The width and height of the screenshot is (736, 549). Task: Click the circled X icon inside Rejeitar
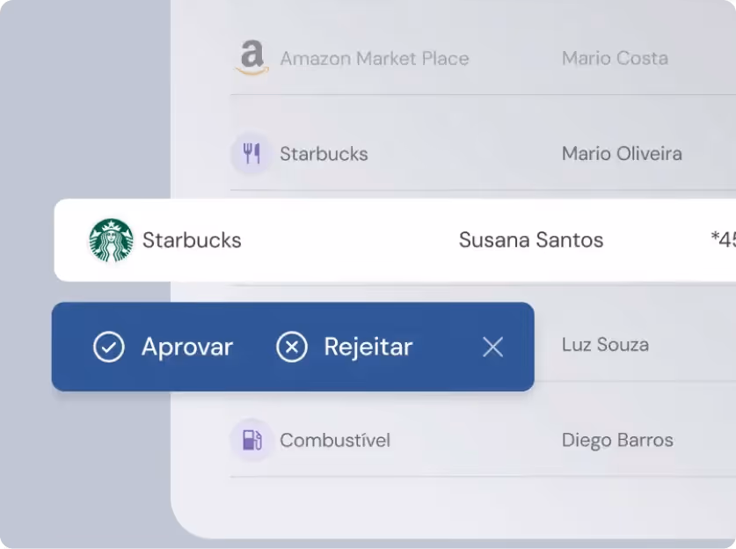292,347
